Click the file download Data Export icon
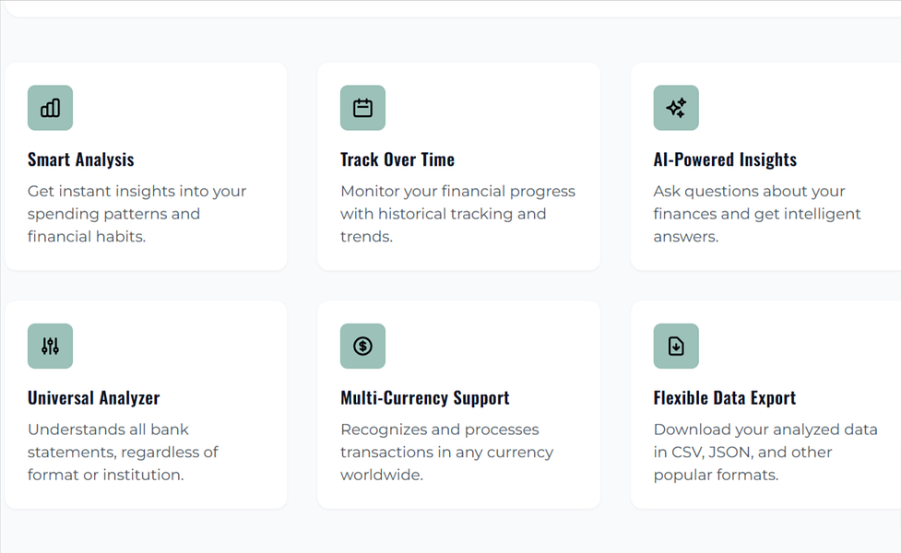The width and height of the screenshot is (901, 553). [x=676, y=347]
